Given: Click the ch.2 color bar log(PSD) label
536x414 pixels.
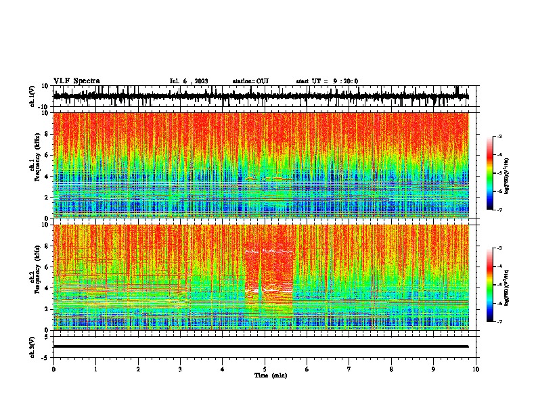Looking at the screenshot, I should [x=507, y=287].
